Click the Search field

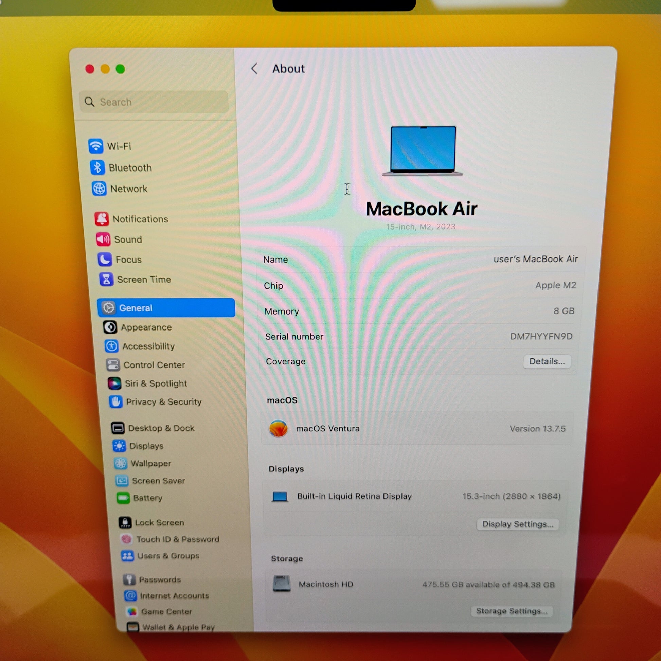(x=154, y=102)
